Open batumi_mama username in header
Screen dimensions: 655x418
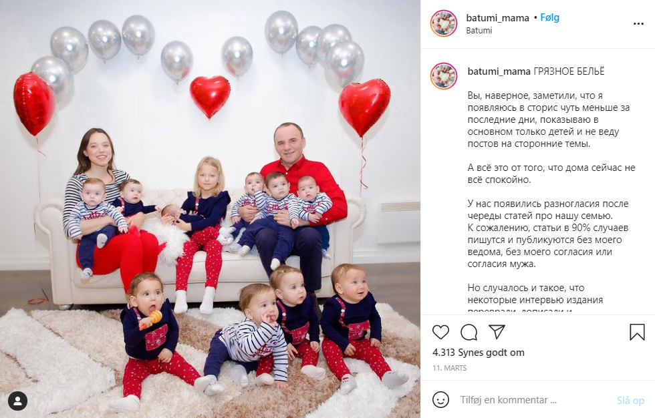497,18
